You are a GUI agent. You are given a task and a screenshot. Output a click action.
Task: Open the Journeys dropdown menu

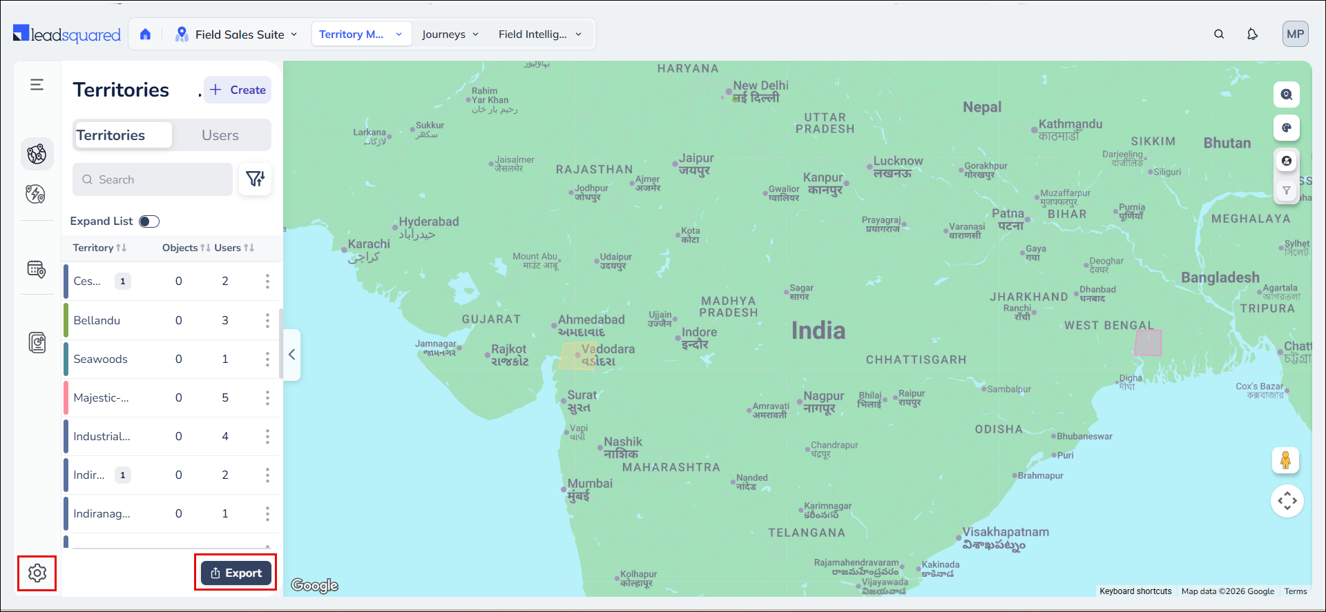pyautogui.click(x=450, y=34)
